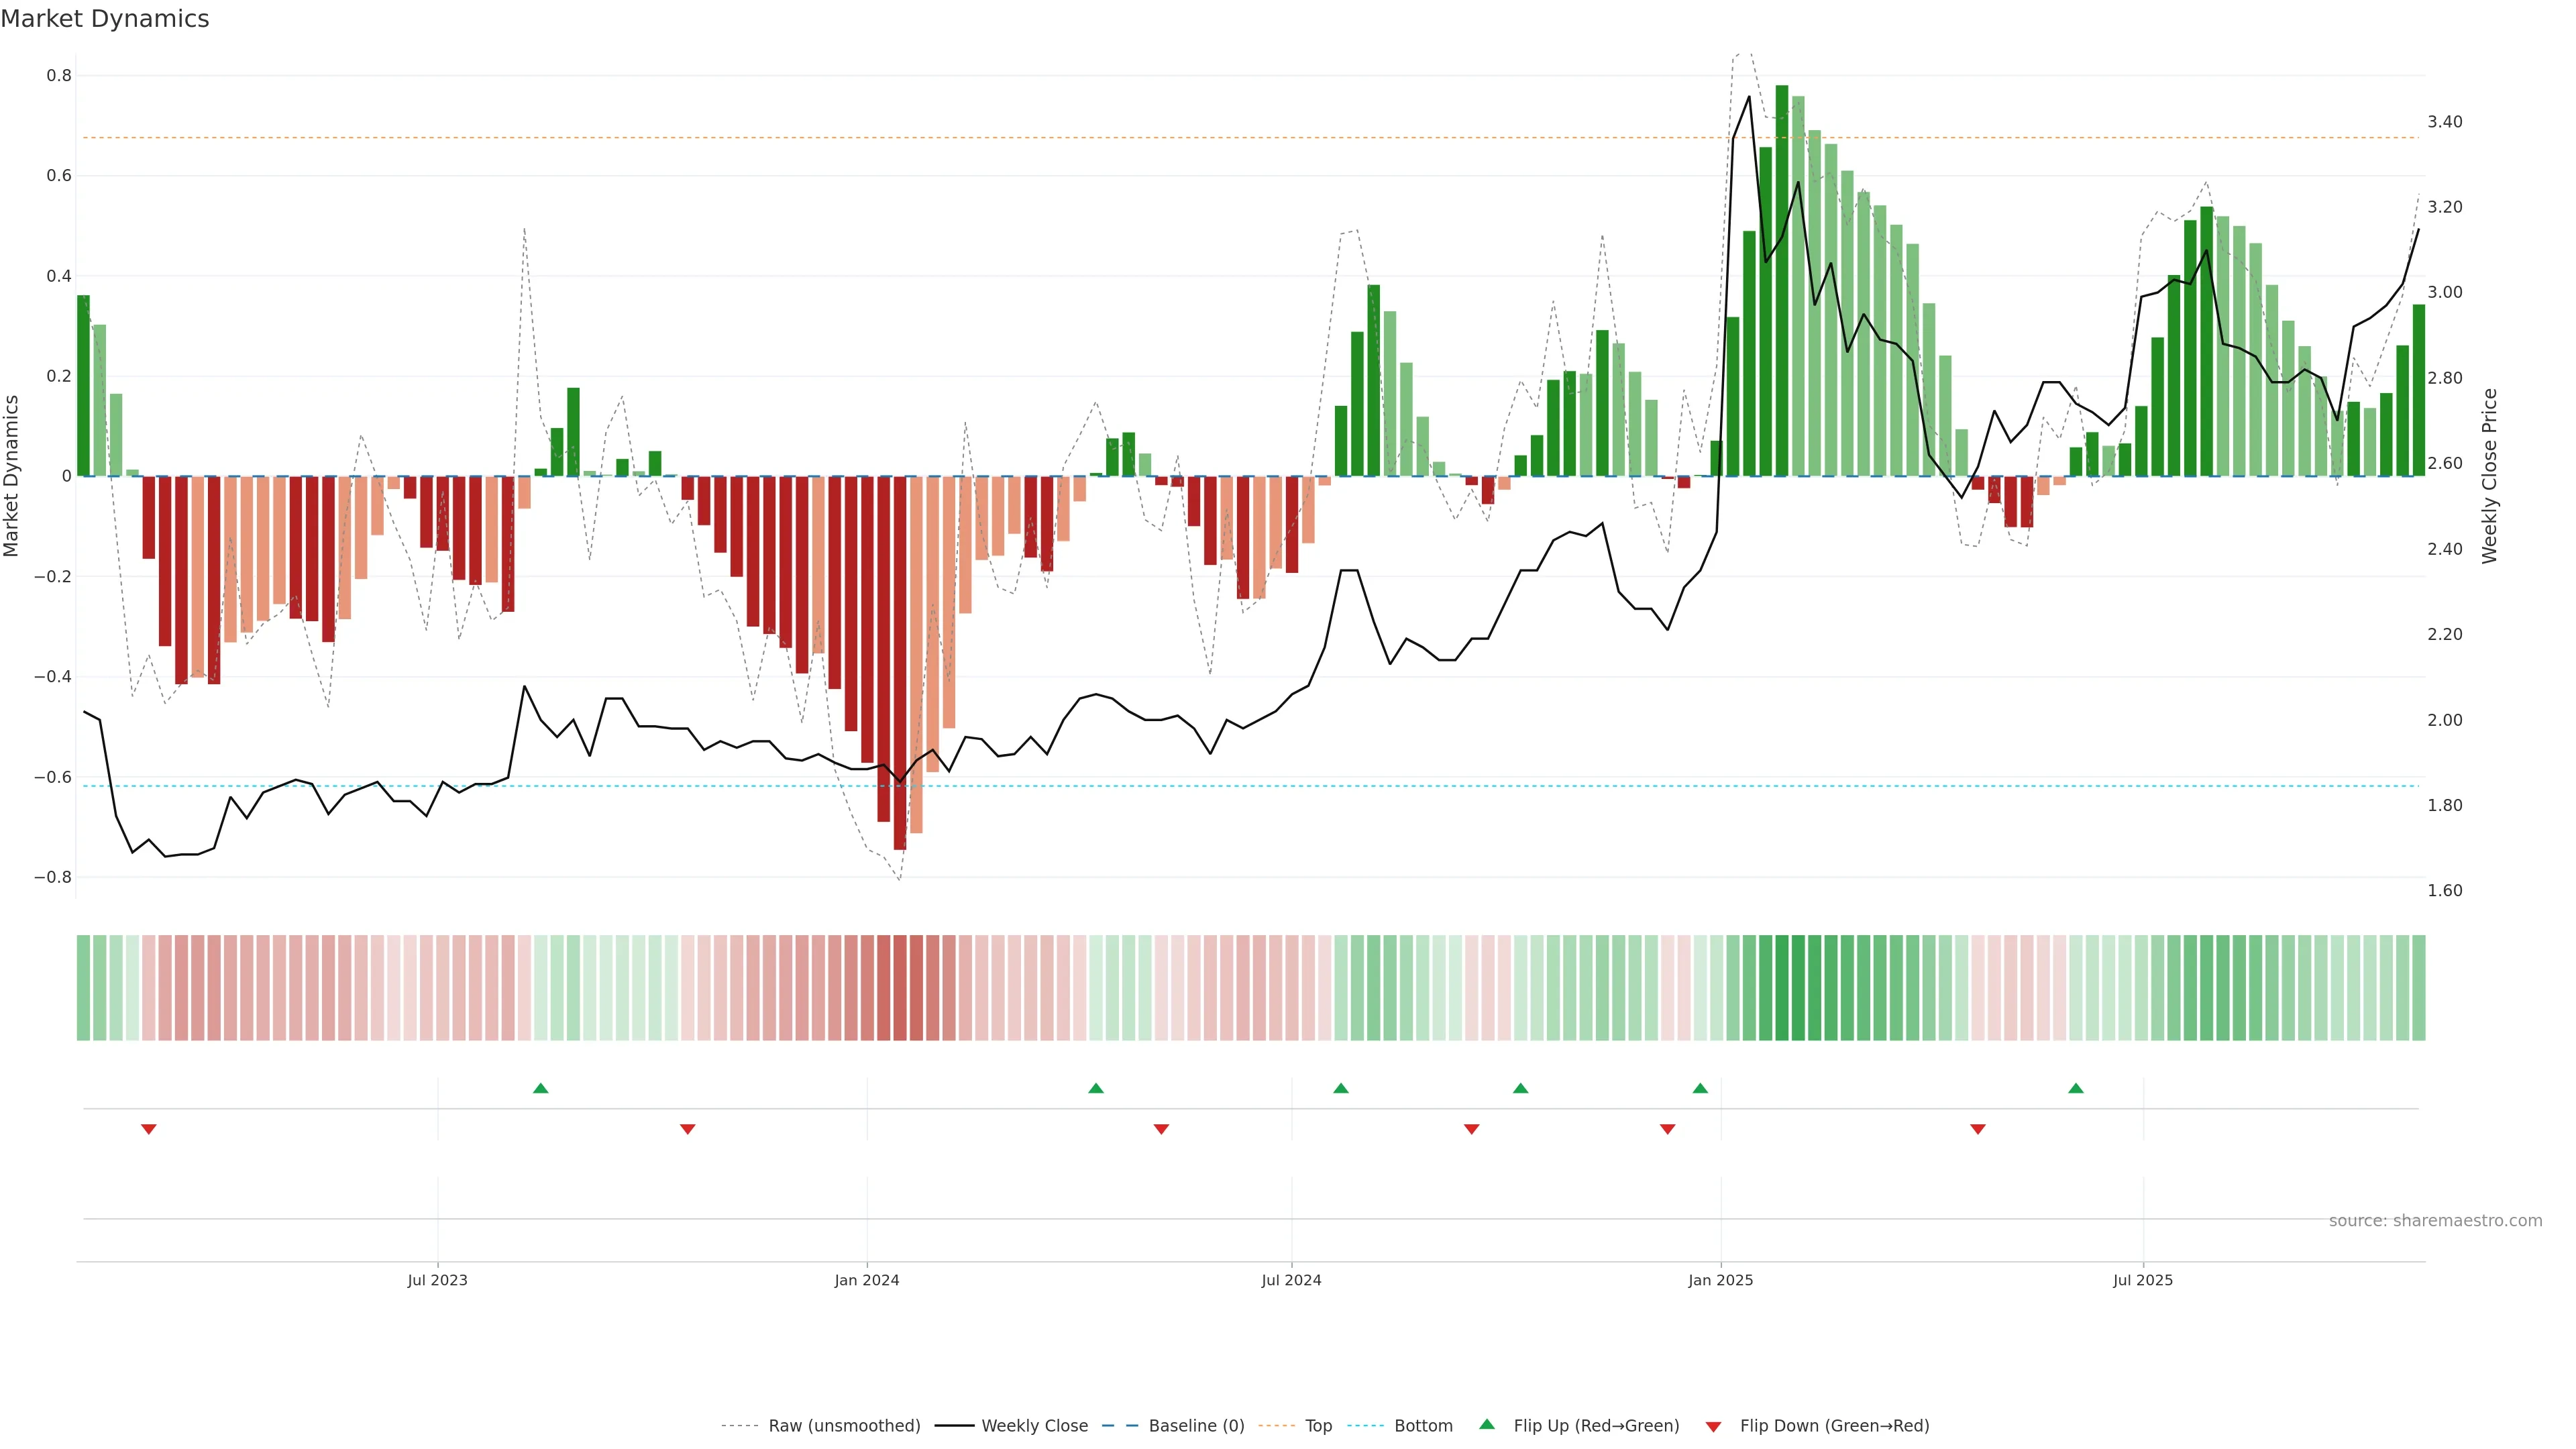Click the last red Flip Down marker
Image resolution: width=2576 pixels, height=1449 pixels.
point(1977,1129)
